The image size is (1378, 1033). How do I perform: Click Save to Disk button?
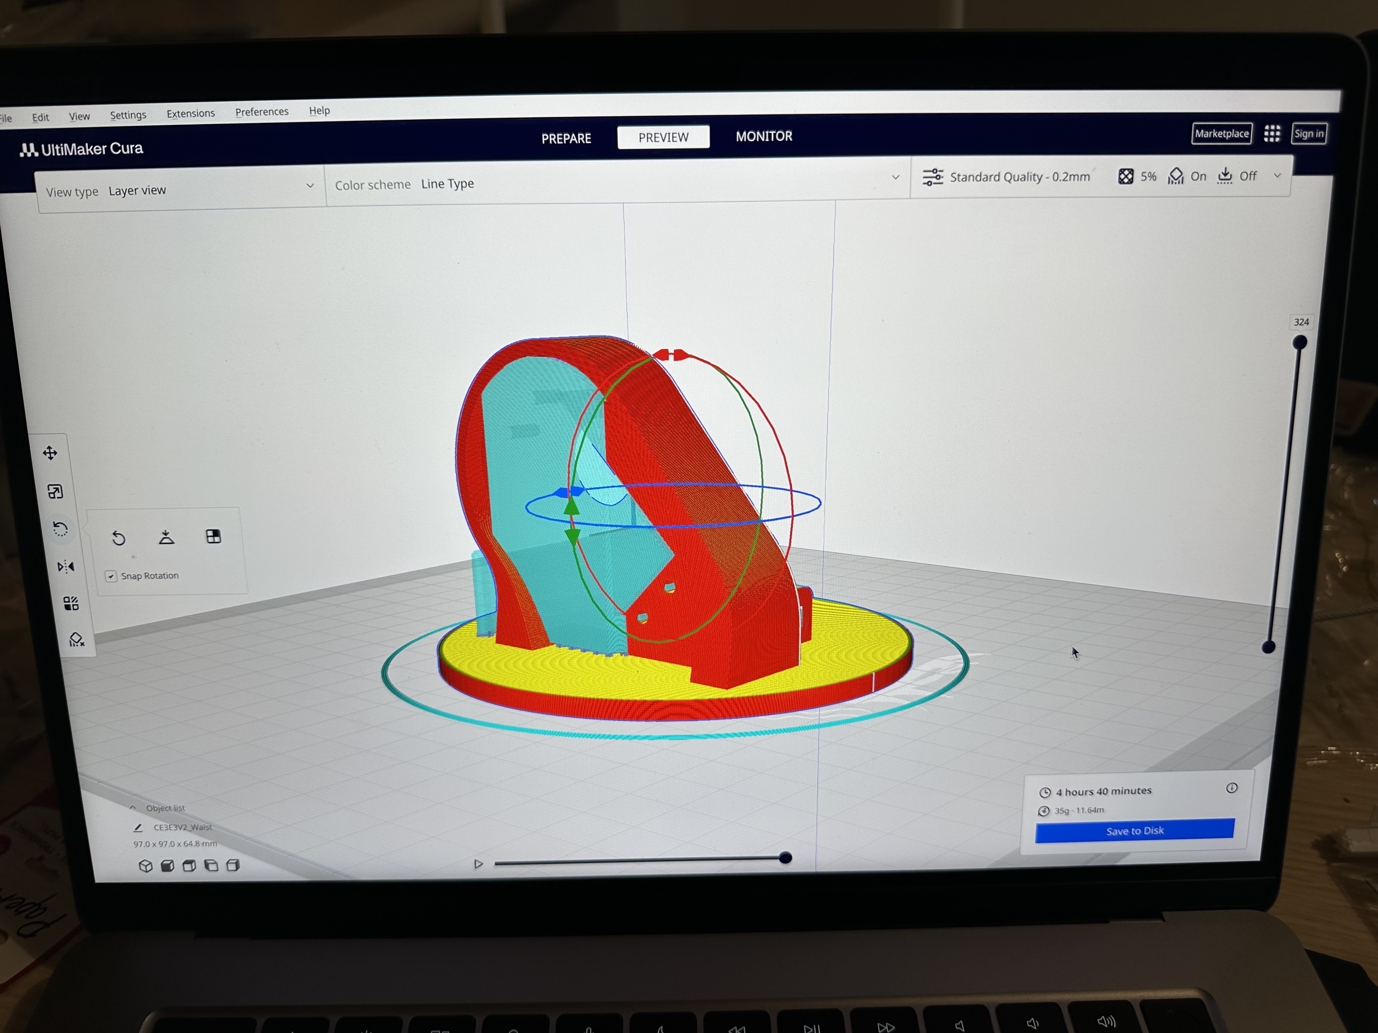[x=1134, y=831]
